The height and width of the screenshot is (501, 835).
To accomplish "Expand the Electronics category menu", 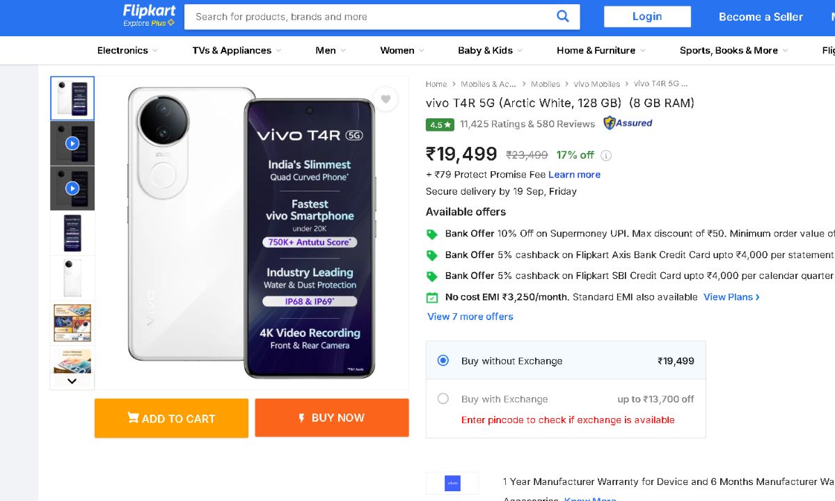I will click(x=127, y=50).
